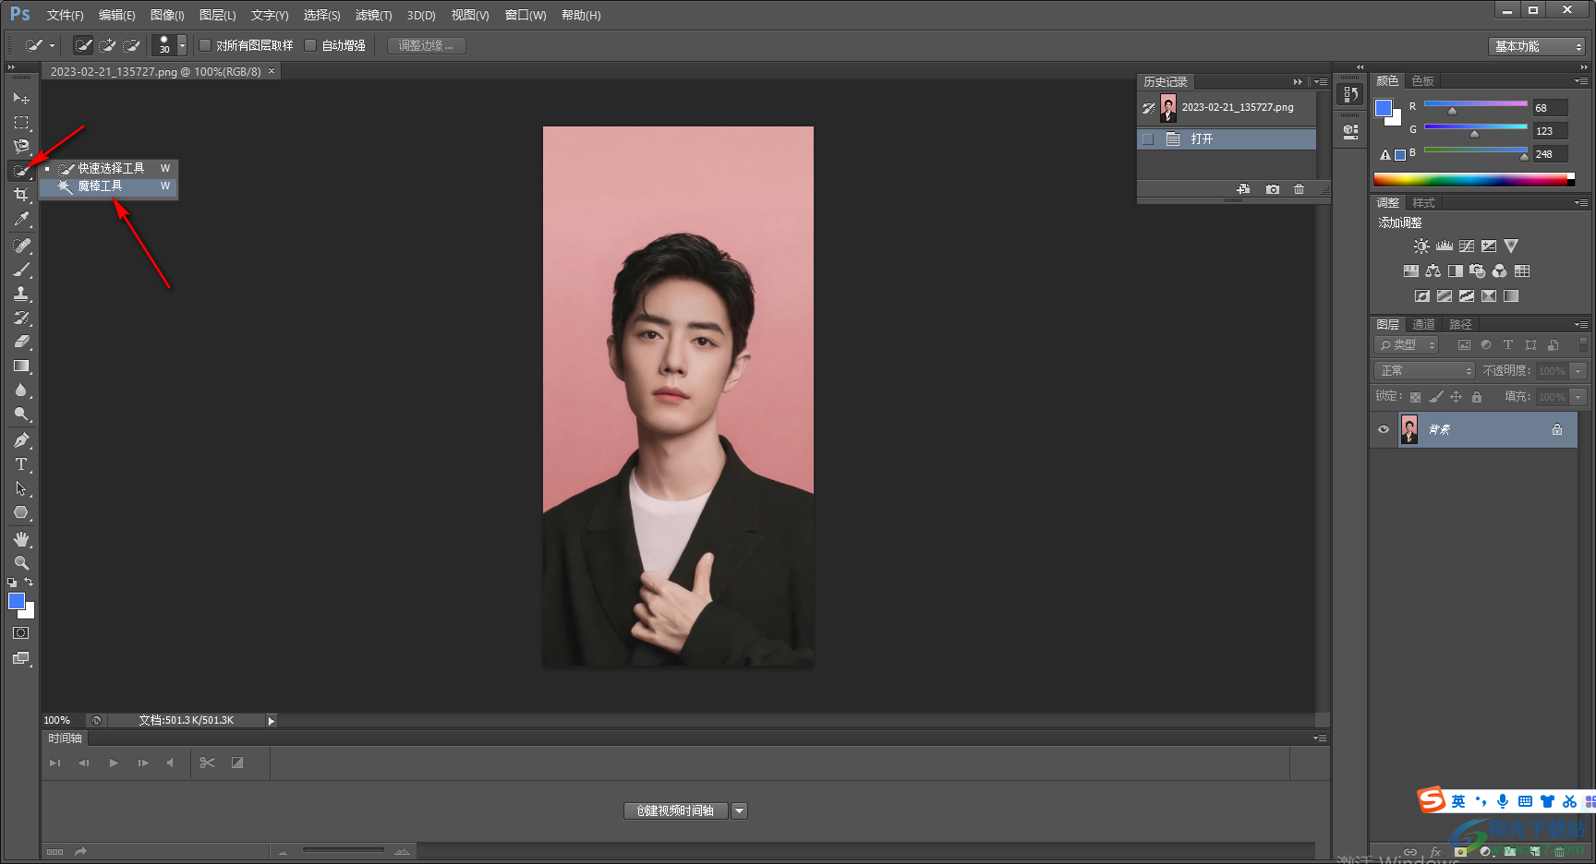1596x864 pixels.
Task: Select the Eraser tool
Action: pyautogui.click(x=20, y=342)
